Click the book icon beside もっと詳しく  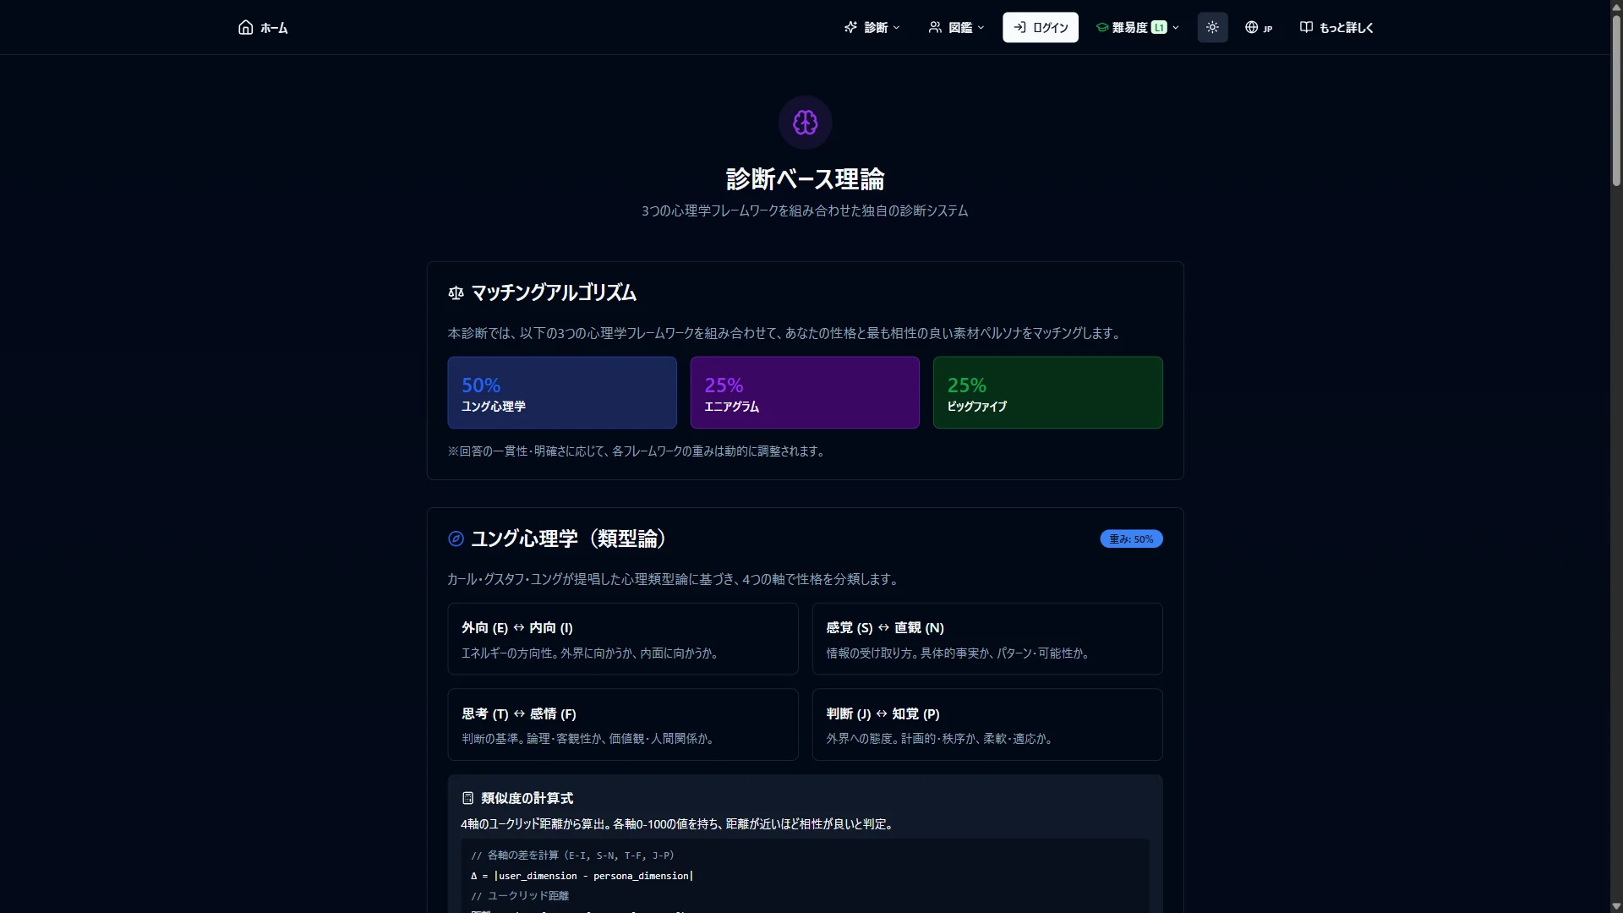1306,27
